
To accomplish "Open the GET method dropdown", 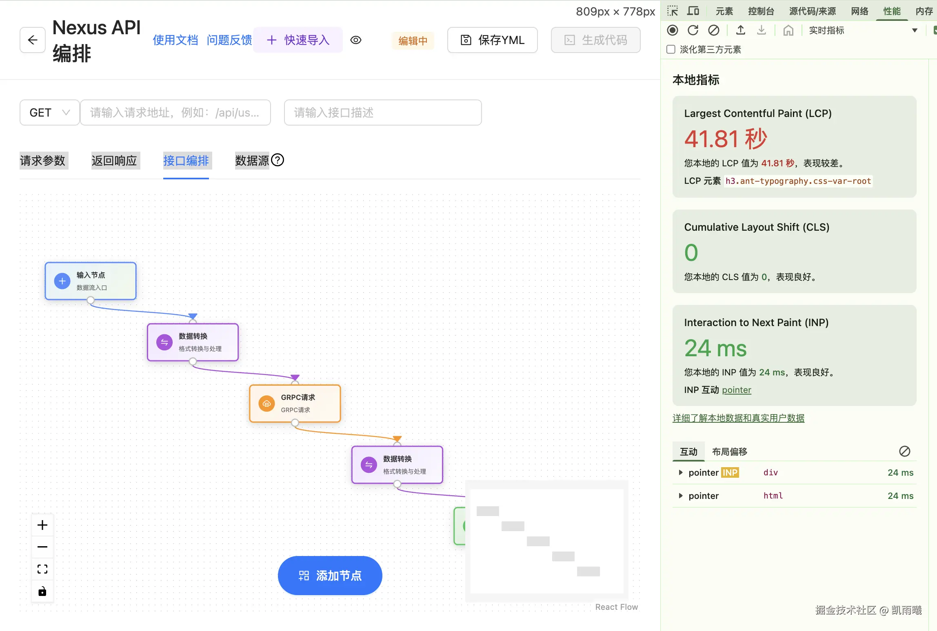I will (49, 113).
